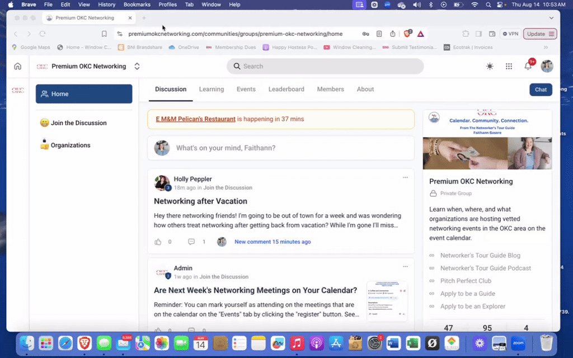
Task: Click the browser back arrow
Action: click(16, 34)
